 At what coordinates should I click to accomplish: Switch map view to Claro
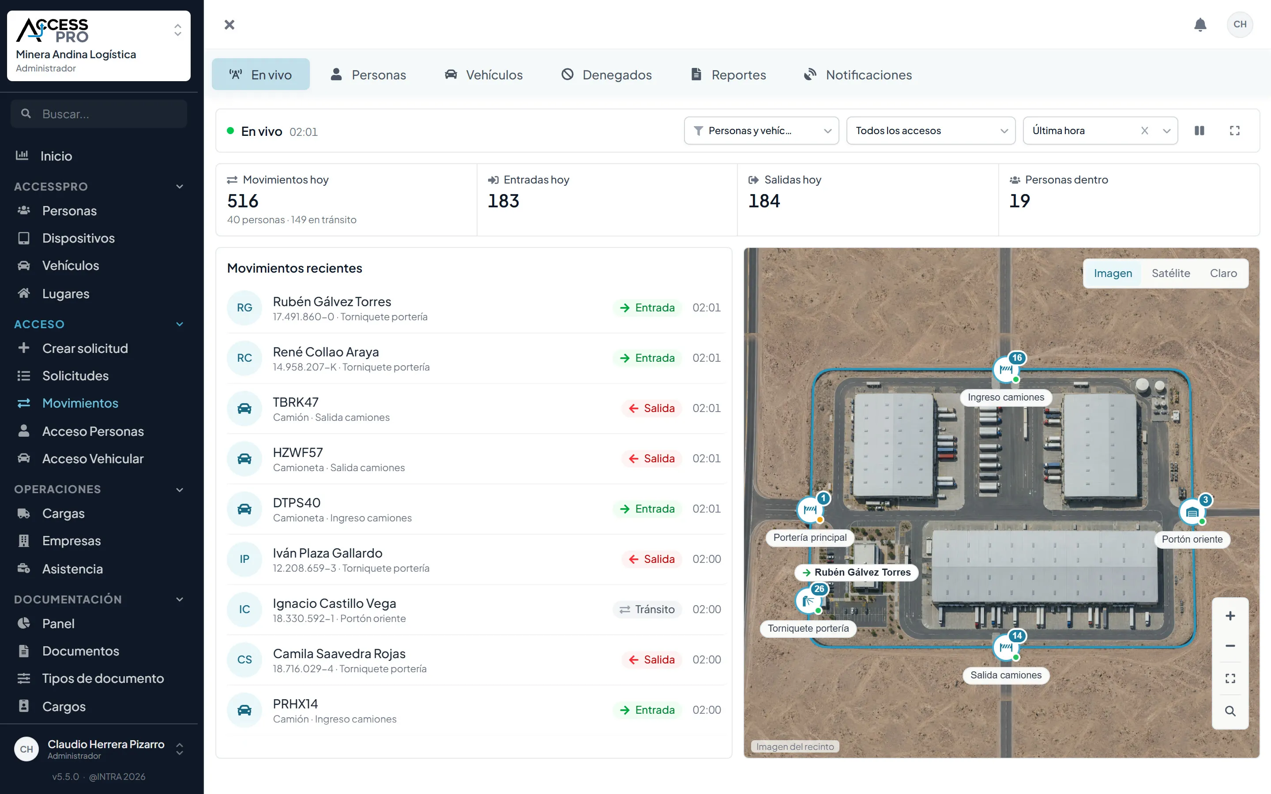tap(1223, 273)
